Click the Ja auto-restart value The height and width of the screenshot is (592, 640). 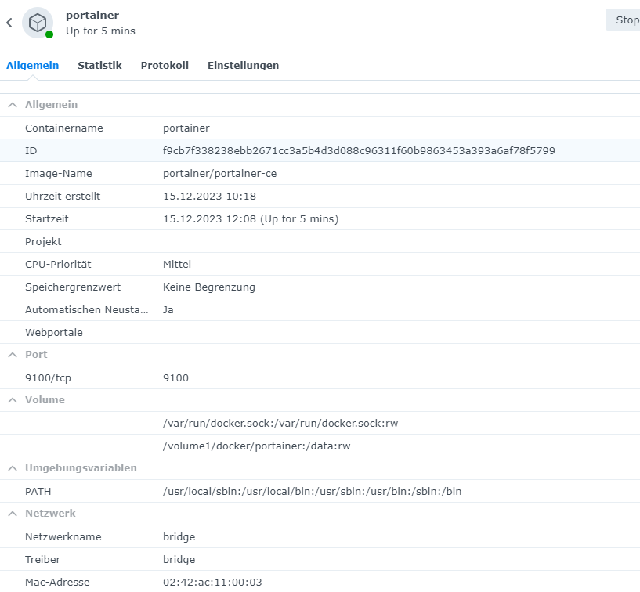click(168, 309)
